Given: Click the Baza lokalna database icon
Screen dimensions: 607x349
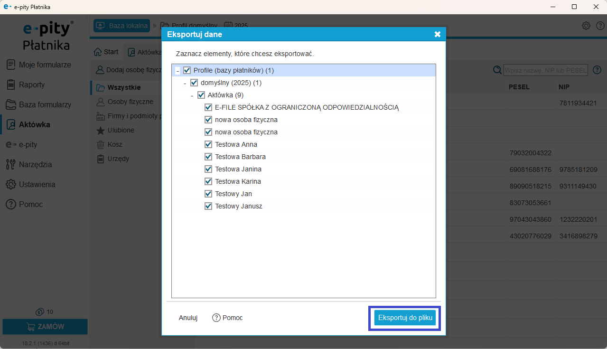Looking at the screenshot, I should [100, 26].
